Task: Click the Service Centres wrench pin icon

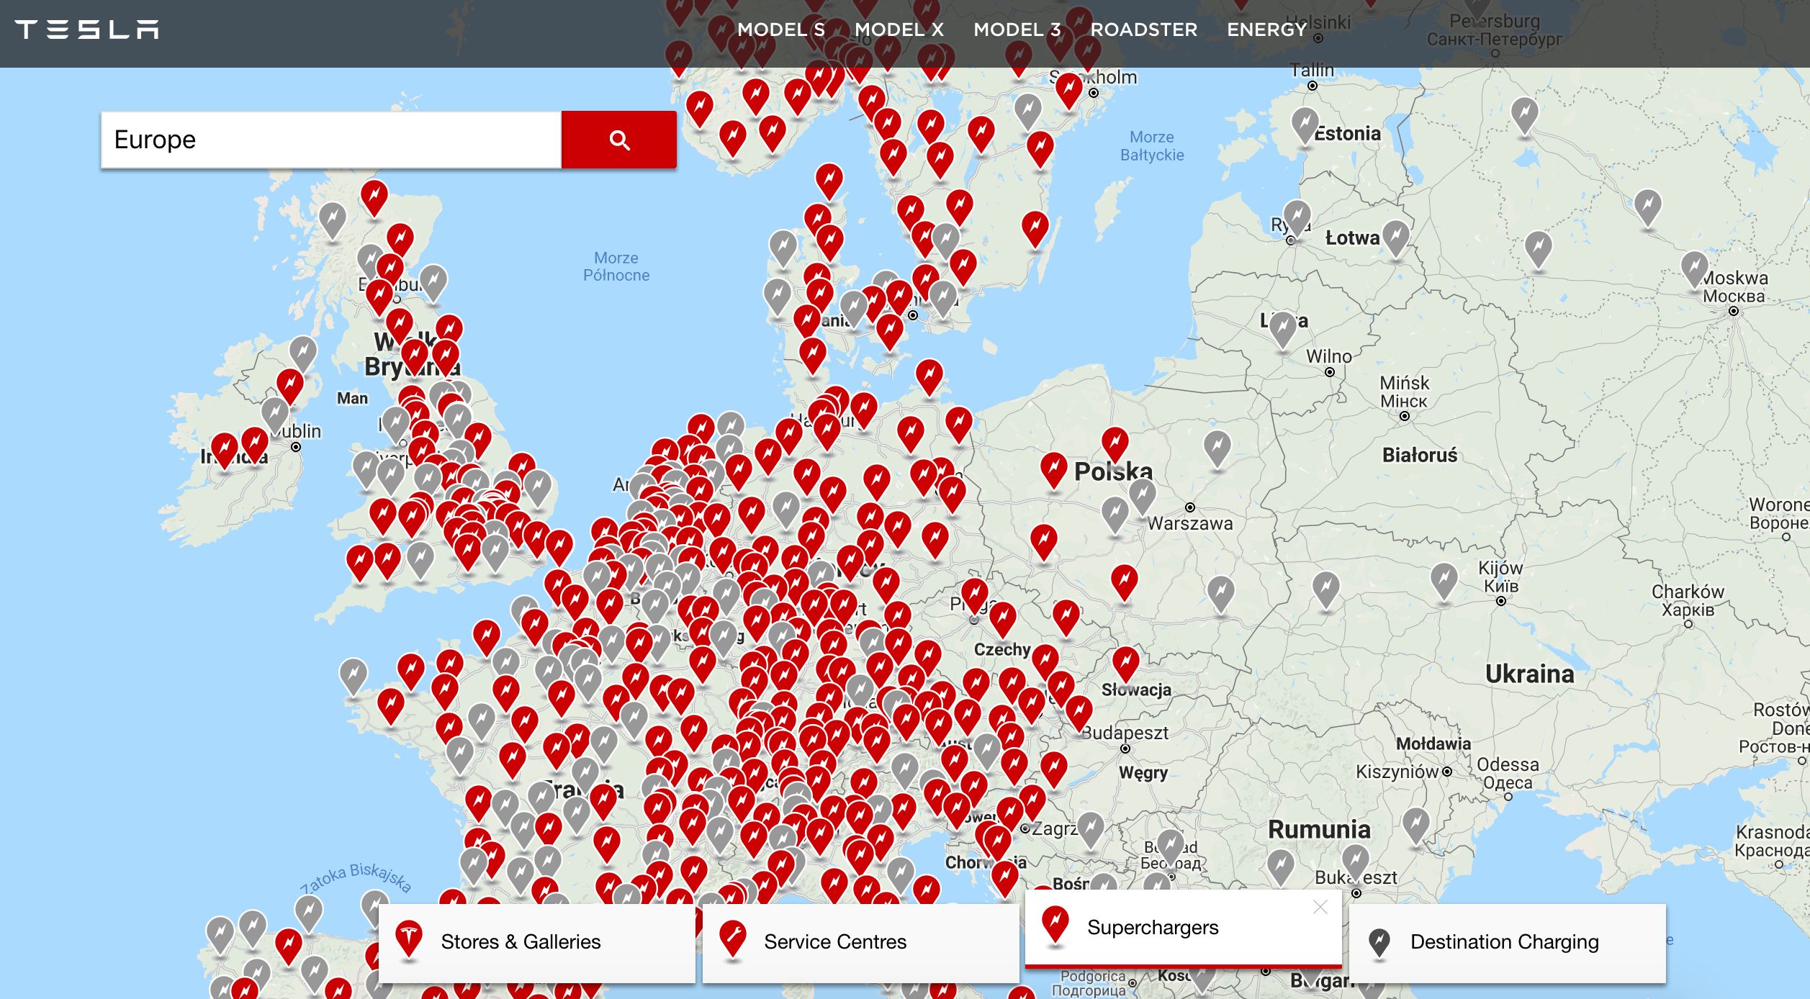Action: coord(734,940)
